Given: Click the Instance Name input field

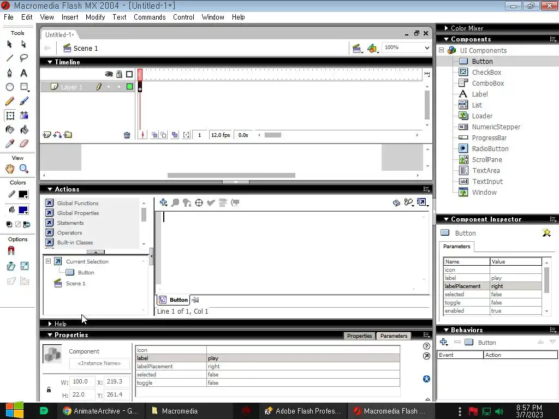Looking at the screenshot, I should coord(99,363).
